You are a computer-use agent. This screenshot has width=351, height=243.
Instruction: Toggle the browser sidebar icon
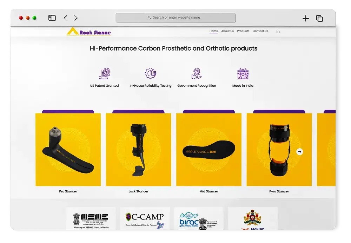click(52, 18)
